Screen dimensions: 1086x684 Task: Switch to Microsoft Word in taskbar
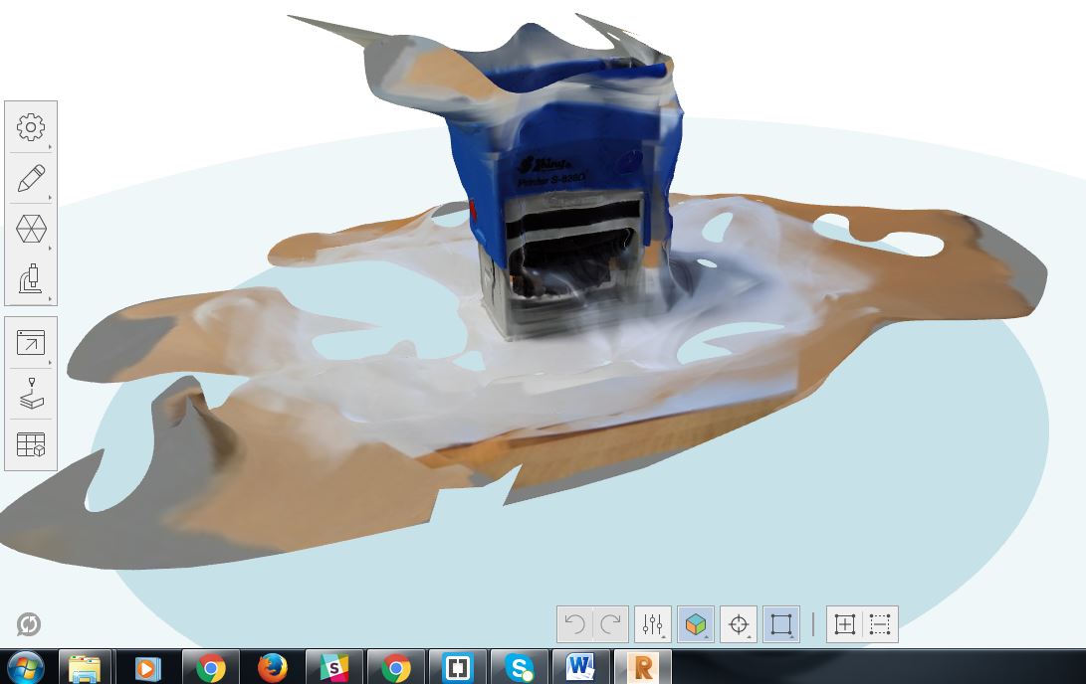tap(580, 667)
